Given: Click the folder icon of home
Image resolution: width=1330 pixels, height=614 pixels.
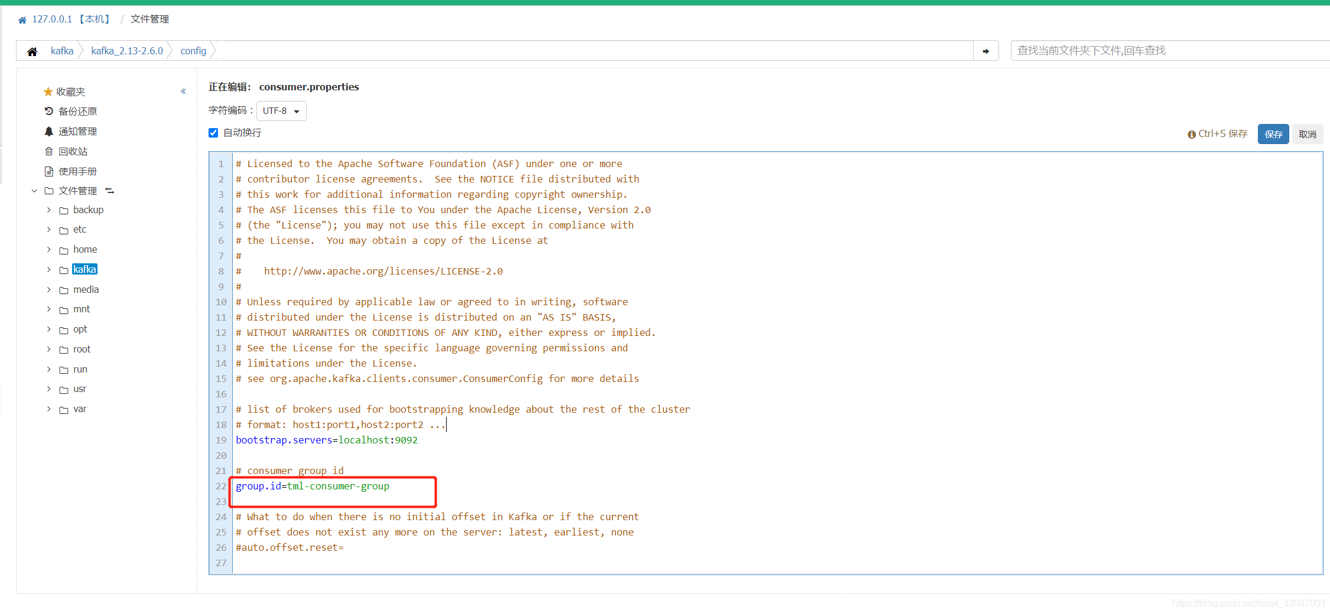Looking at the screenshot, I should point(64,250).
